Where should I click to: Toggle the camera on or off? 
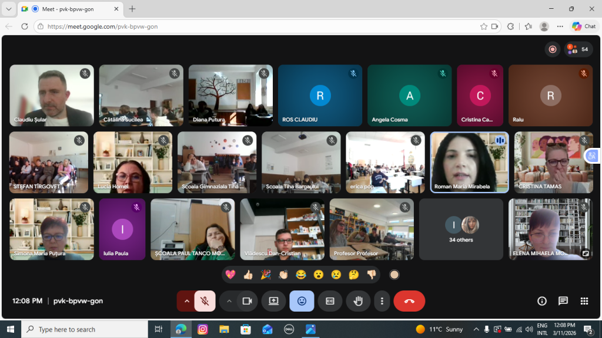click(247, 301)
